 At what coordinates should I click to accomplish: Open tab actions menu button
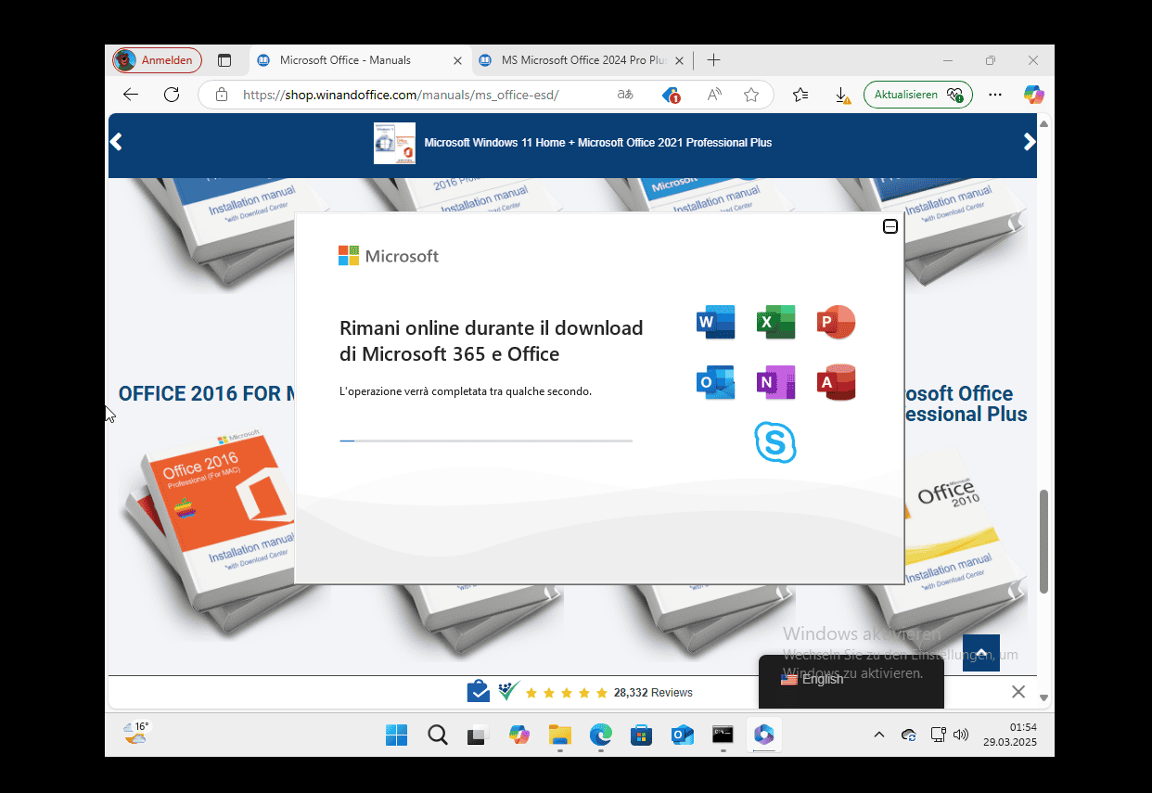coord(224,60)
